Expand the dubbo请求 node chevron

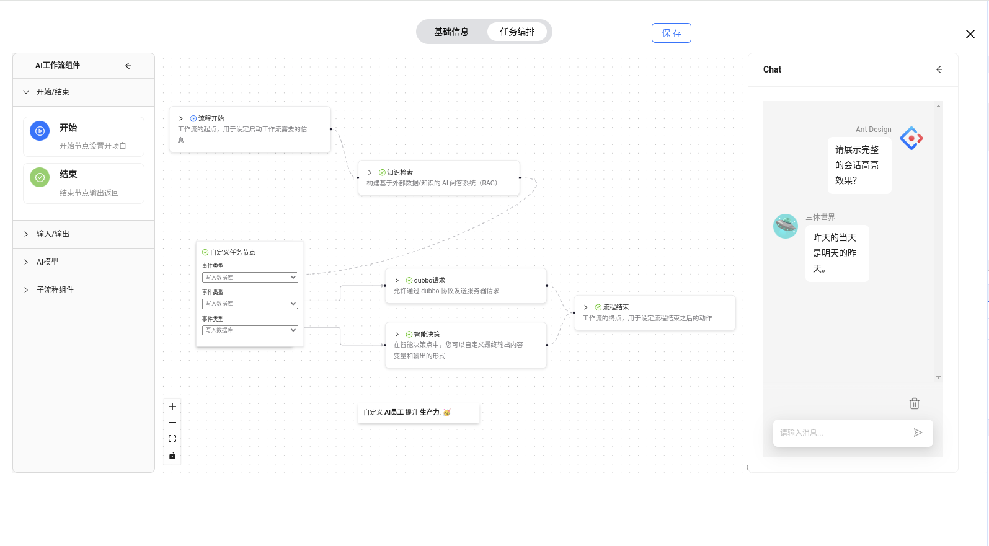pos(397,280)
